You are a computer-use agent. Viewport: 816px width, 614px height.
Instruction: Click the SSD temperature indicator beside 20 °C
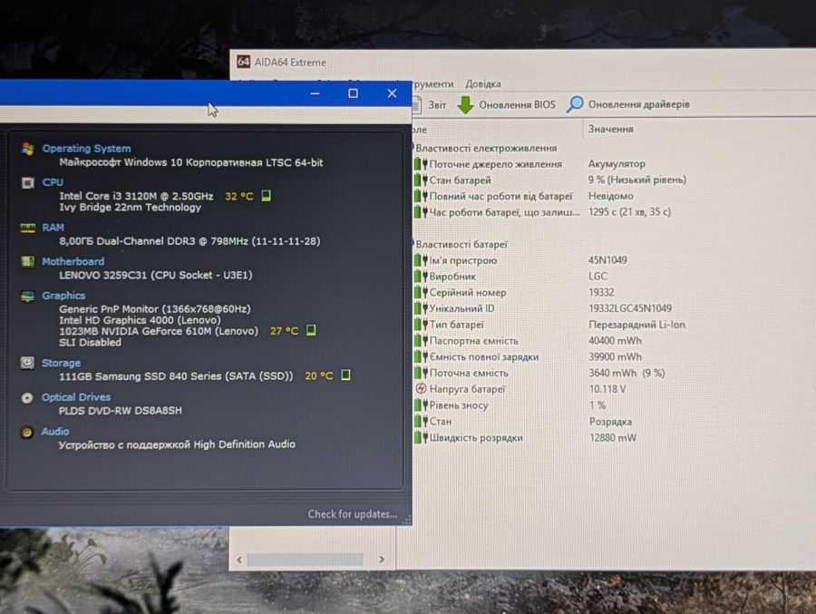click(x=345, y=375)
